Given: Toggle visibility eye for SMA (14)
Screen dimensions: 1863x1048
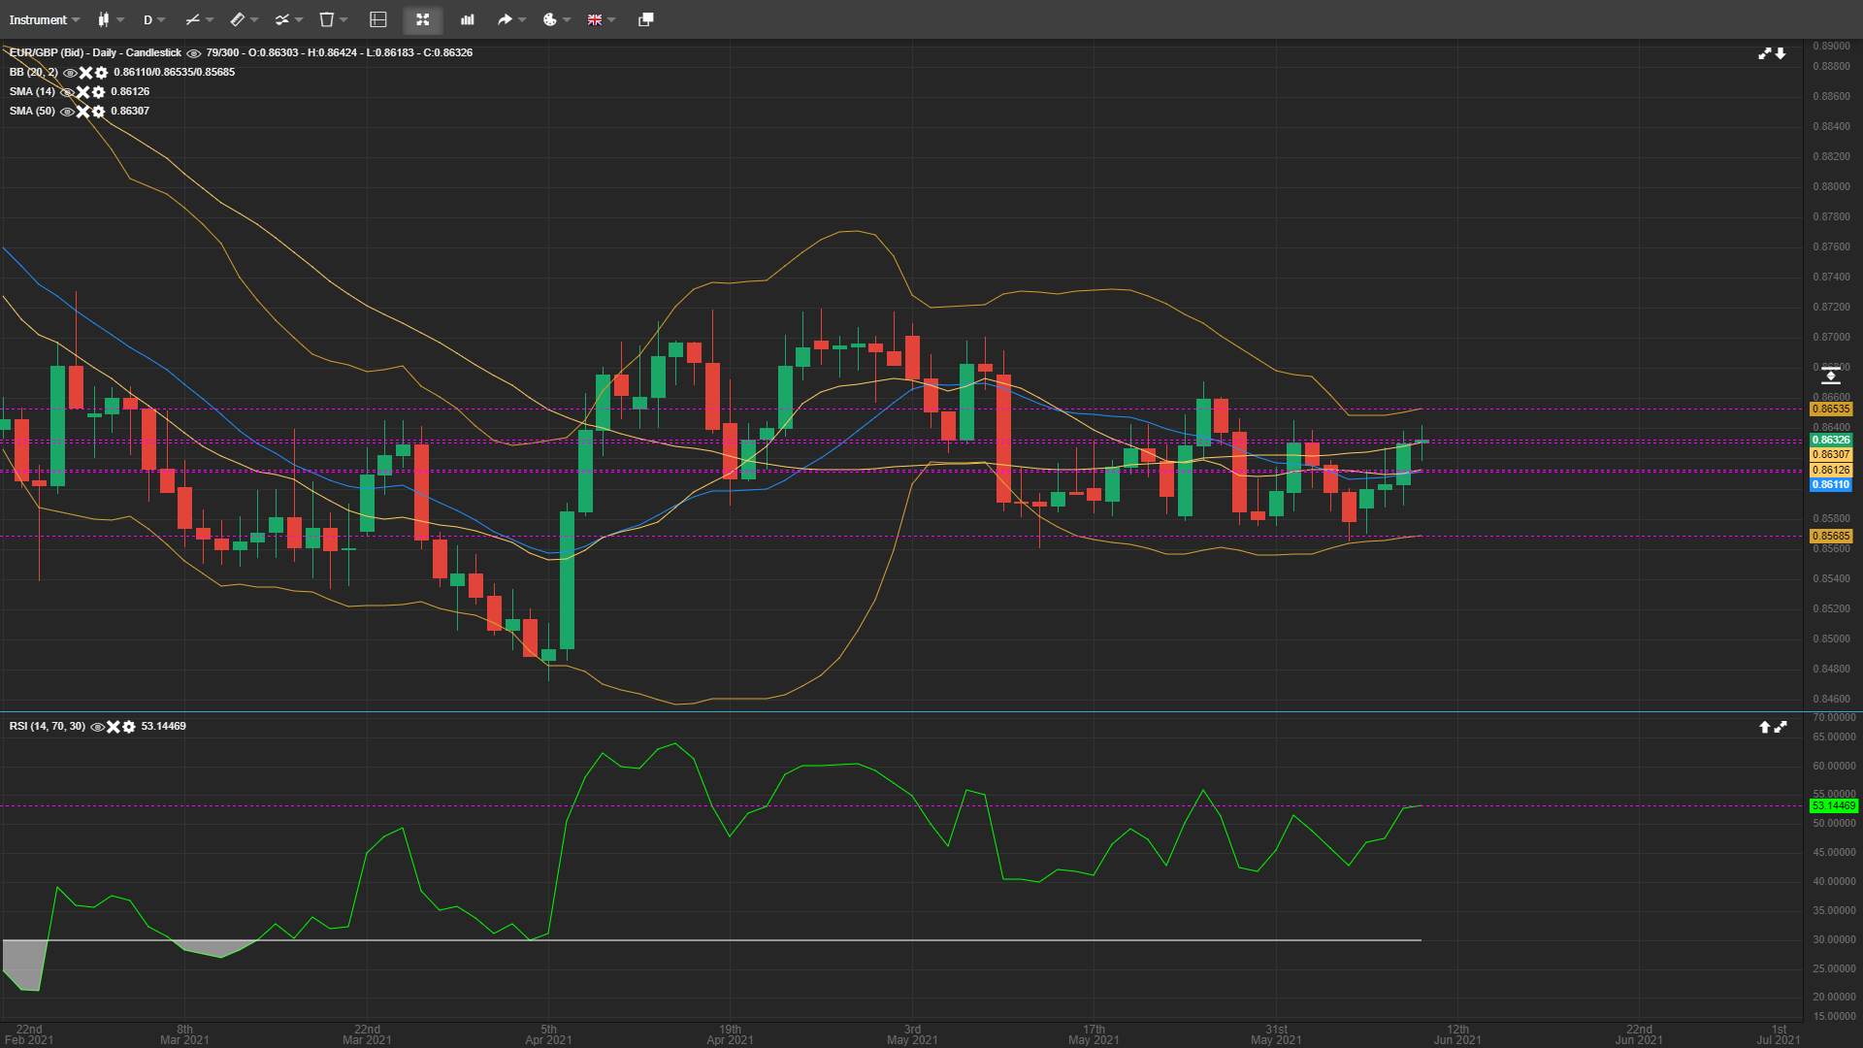Looking at the screenshot, I should [x=67, y=92].
